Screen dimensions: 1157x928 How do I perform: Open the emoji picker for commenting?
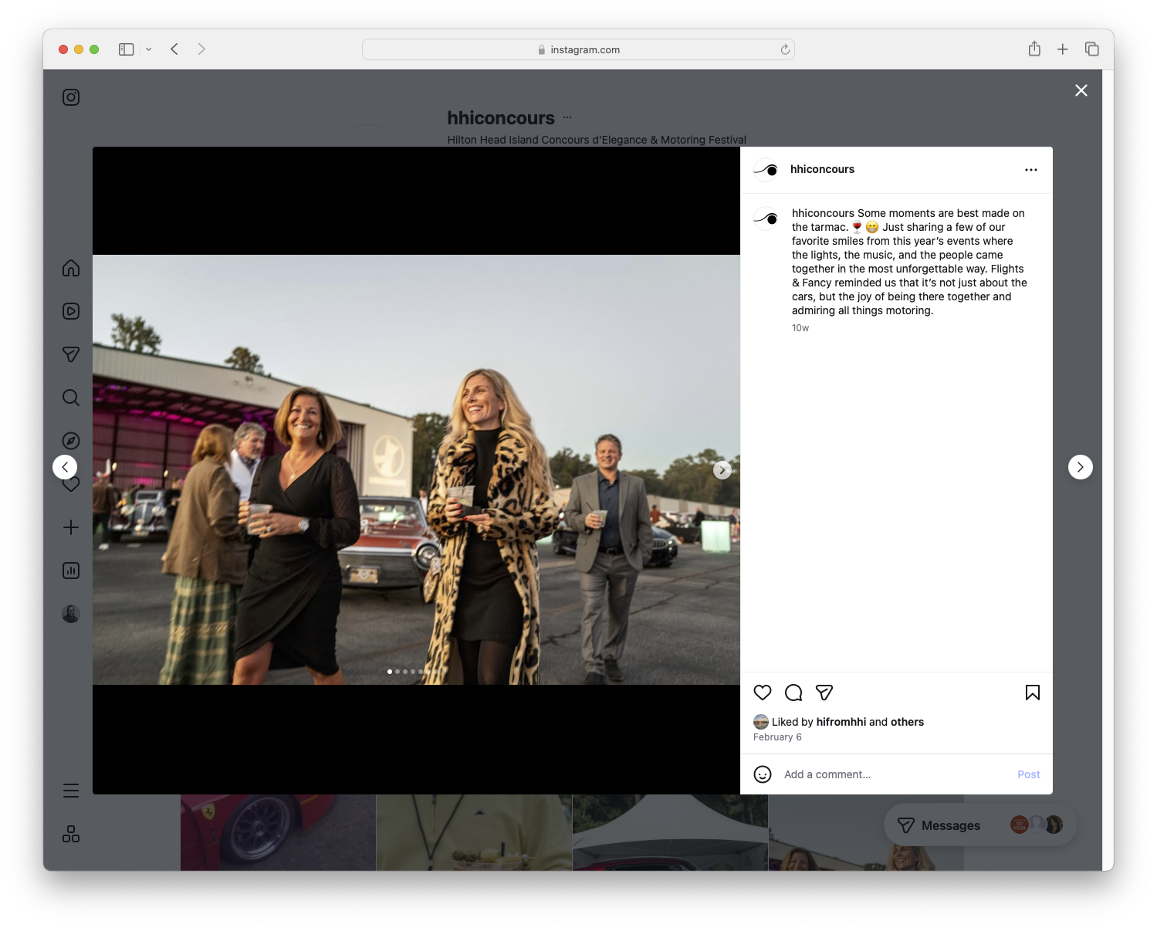tap(763, 774)
